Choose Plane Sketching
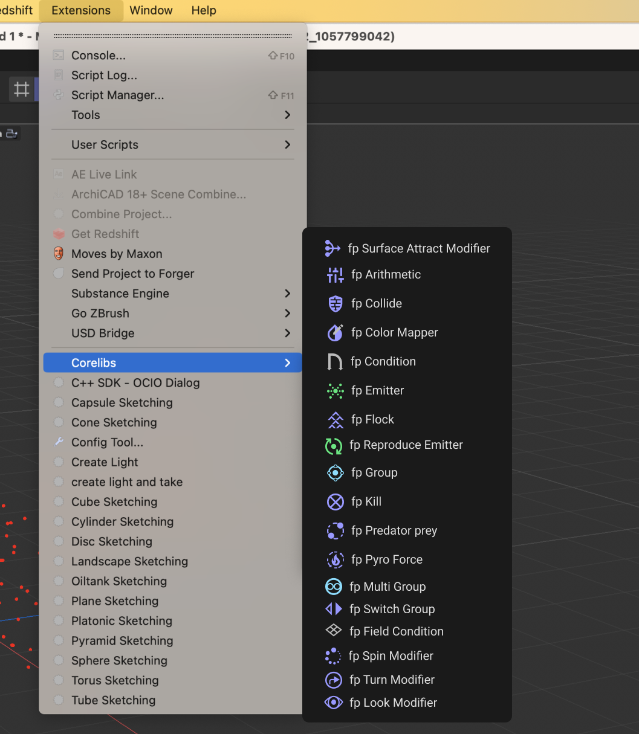The width and height of the screenshot is (639, 734). point(173,602)
